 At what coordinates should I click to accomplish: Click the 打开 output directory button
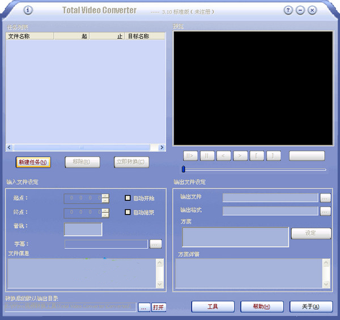tap(159, 307)
